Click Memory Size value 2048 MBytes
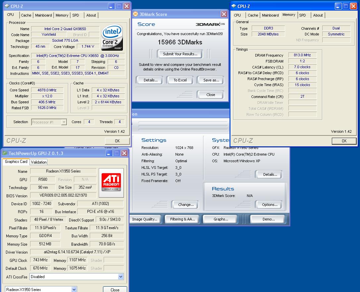 pos(268,34)
